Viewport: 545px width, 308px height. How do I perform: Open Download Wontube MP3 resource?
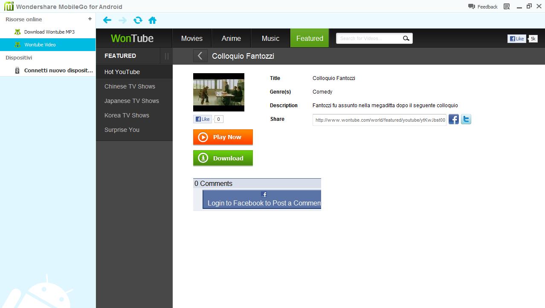(48, 32)
